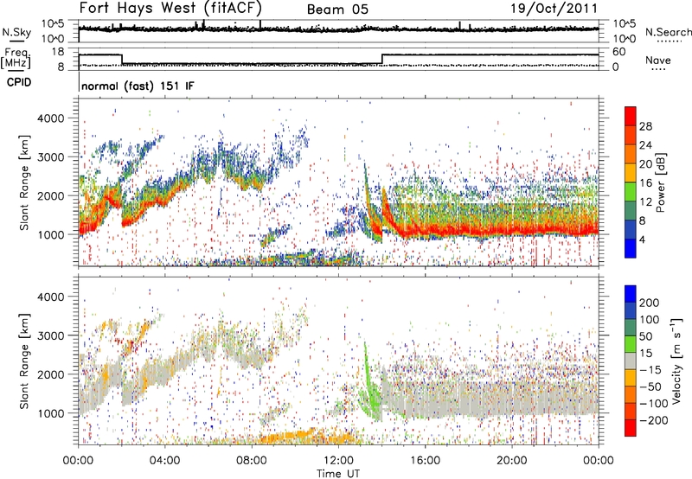
Task: Click the '4000' tick on the Power panel
Action: [51, 118]
